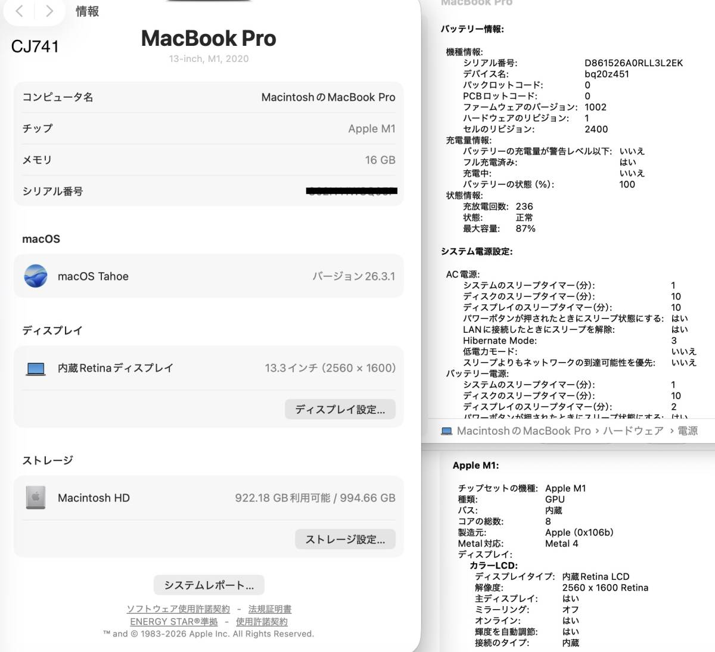Click the 'Hibernate Mode:' row label
715x652 pixels.
click(500, 341)
